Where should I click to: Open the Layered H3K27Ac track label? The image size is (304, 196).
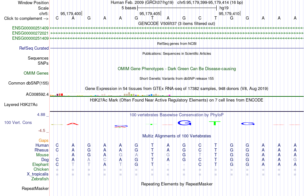click(x=21, y=105)
